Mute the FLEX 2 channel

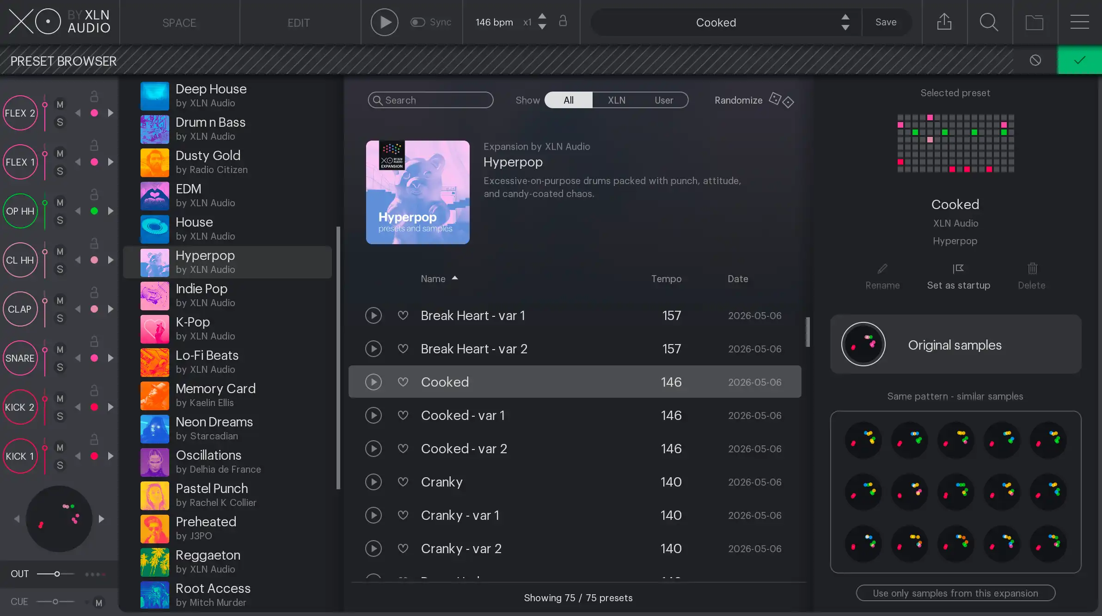click(x=60, y=105)
